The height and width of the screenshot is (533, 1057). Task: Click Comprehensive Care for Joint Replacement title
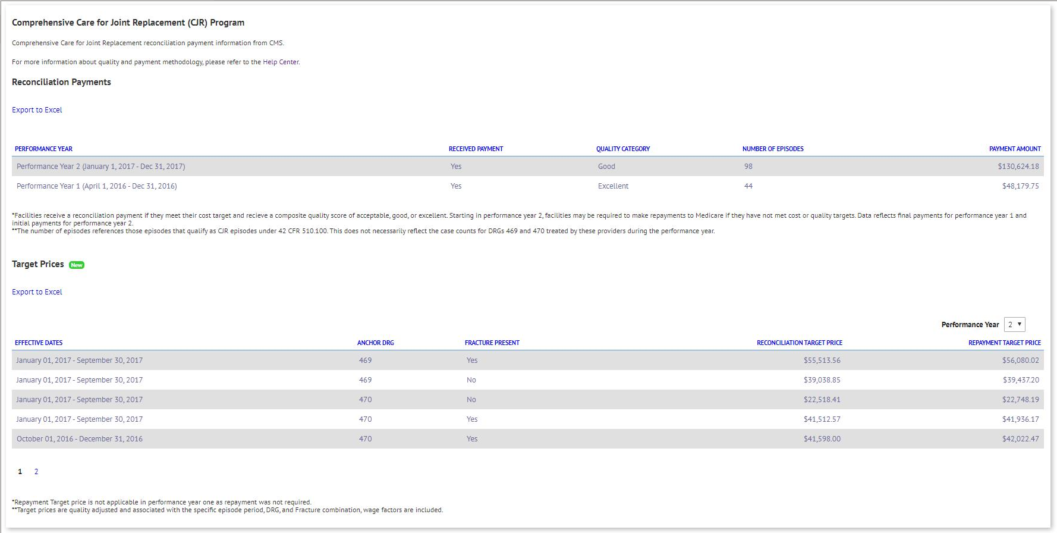(128, 23)
